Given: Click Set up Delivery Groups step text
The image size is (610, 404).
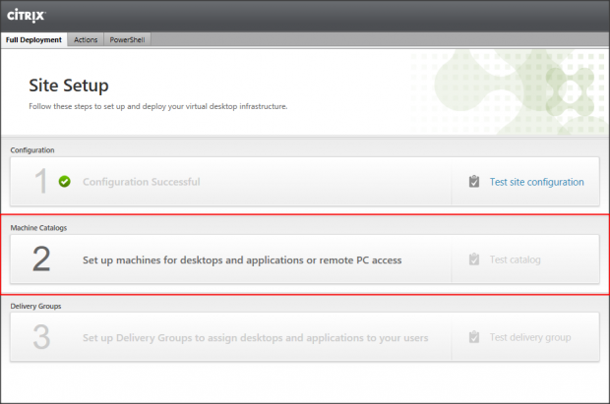Looking at the screenshot, I should (x=255, y=337).
